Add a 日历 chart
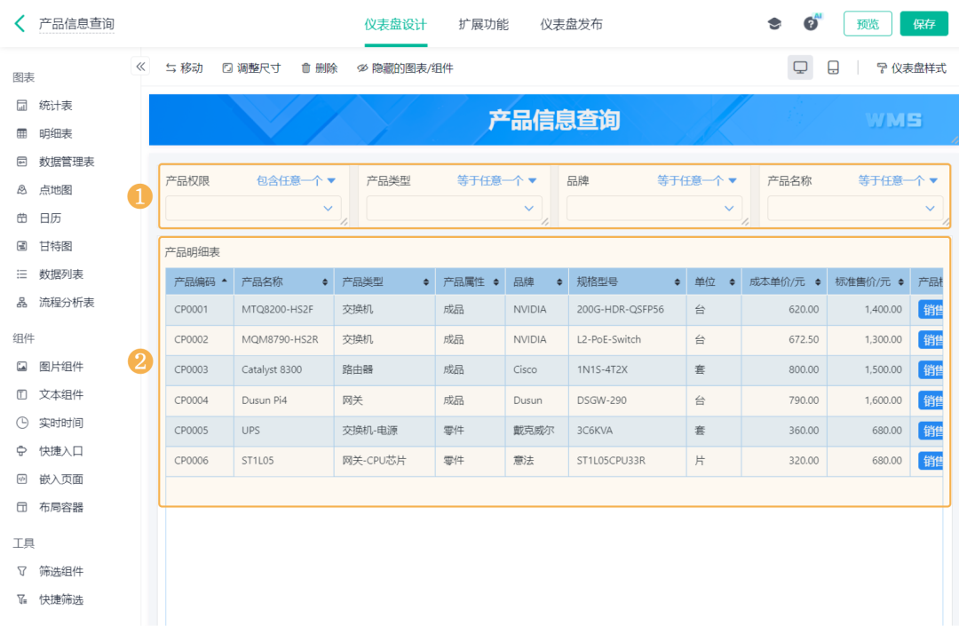Screen dimensions: 959x626 click(50, 218)
